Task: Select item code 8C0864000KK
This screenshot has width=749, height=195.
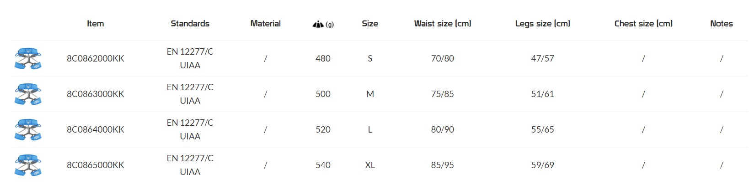Action: click(95, 130)
